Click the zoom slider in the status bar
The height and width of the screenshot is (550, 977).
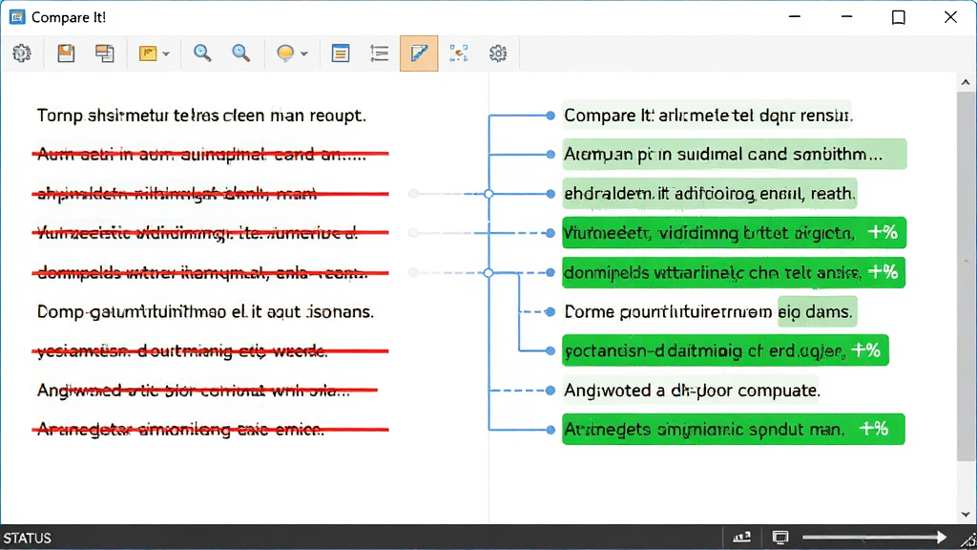coord(874,537)
